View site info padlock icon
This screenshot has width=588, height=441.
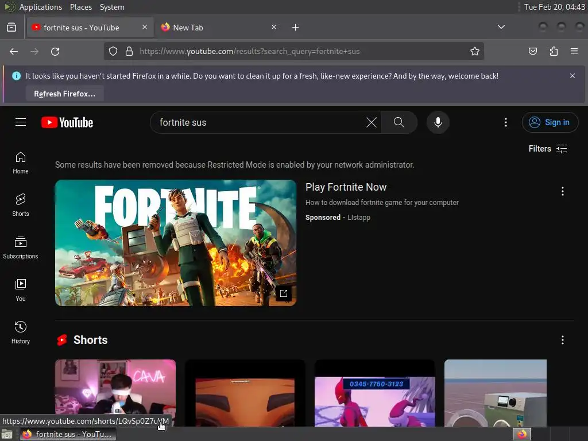129,51
